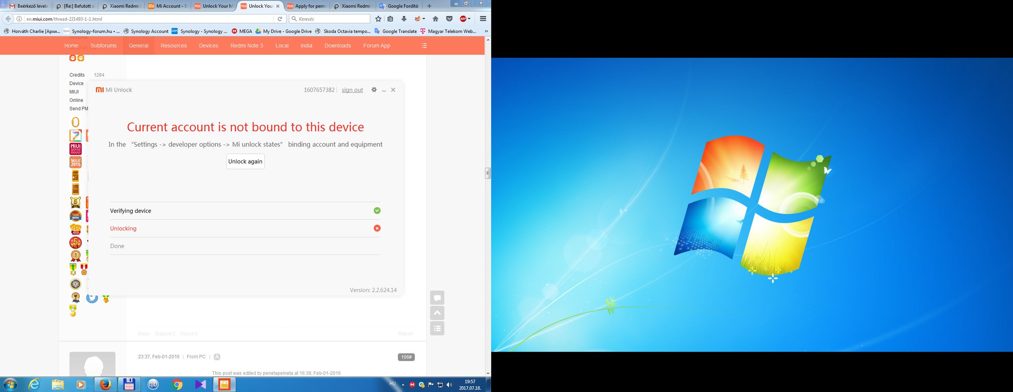
Task: Switch to Apply for permission tab
Action: (x=306, y=6)
